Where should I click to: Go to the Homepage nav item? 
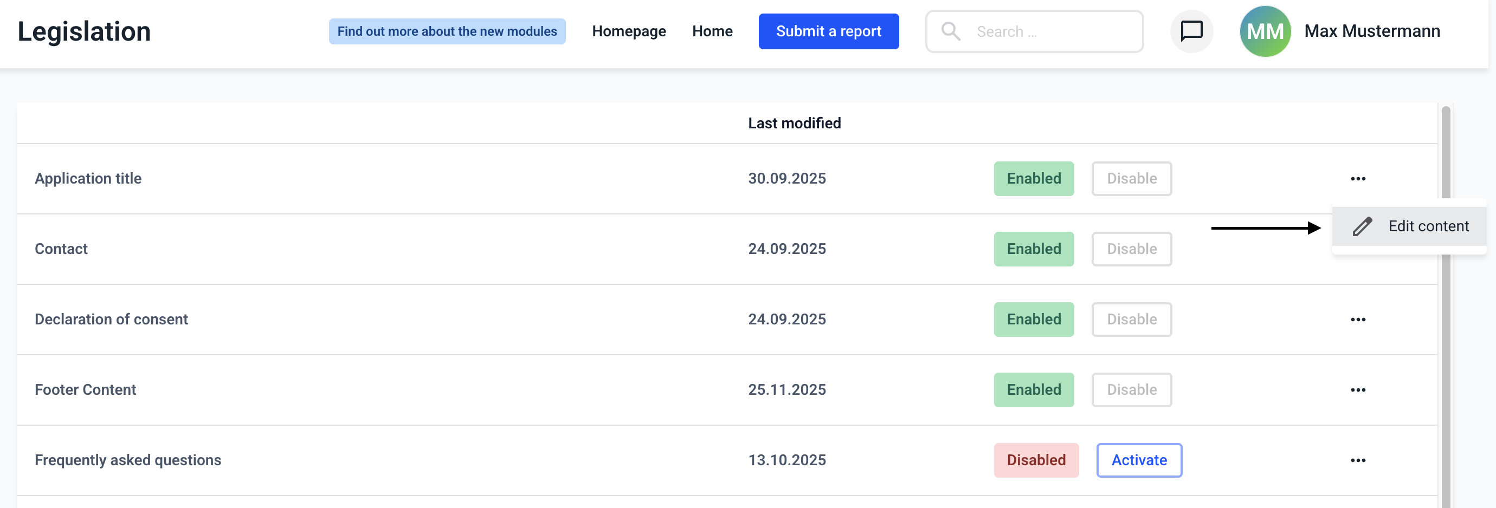628,31
